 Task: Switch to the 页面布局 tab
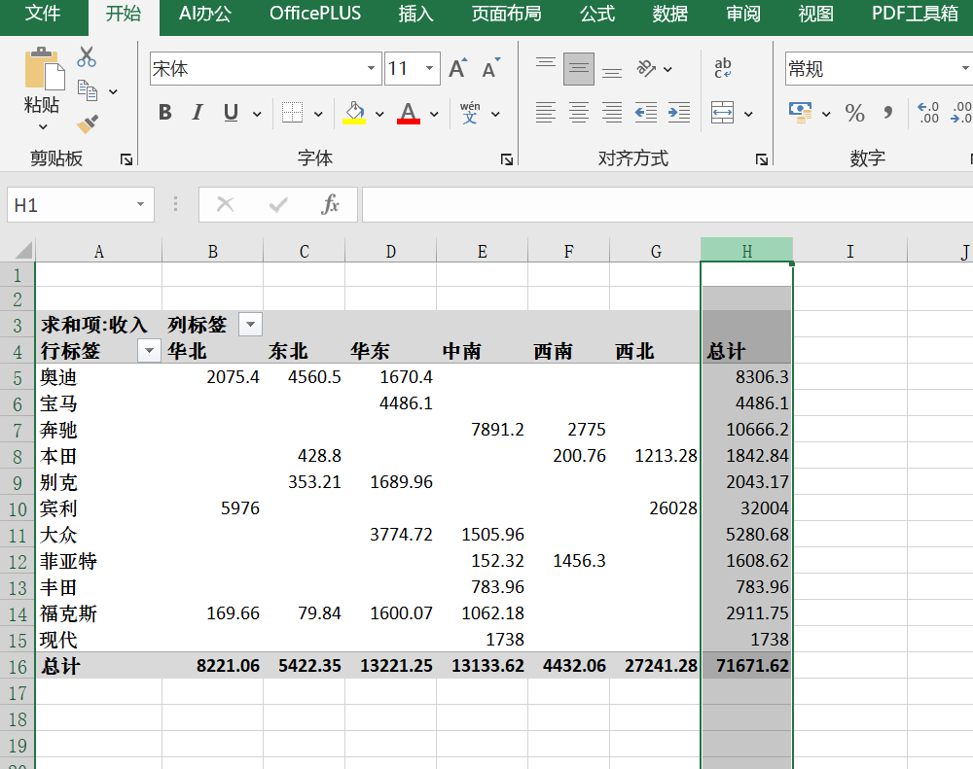506,13
